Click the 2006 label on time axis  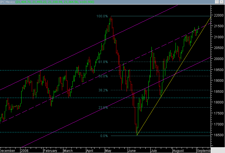click(25, 151)
